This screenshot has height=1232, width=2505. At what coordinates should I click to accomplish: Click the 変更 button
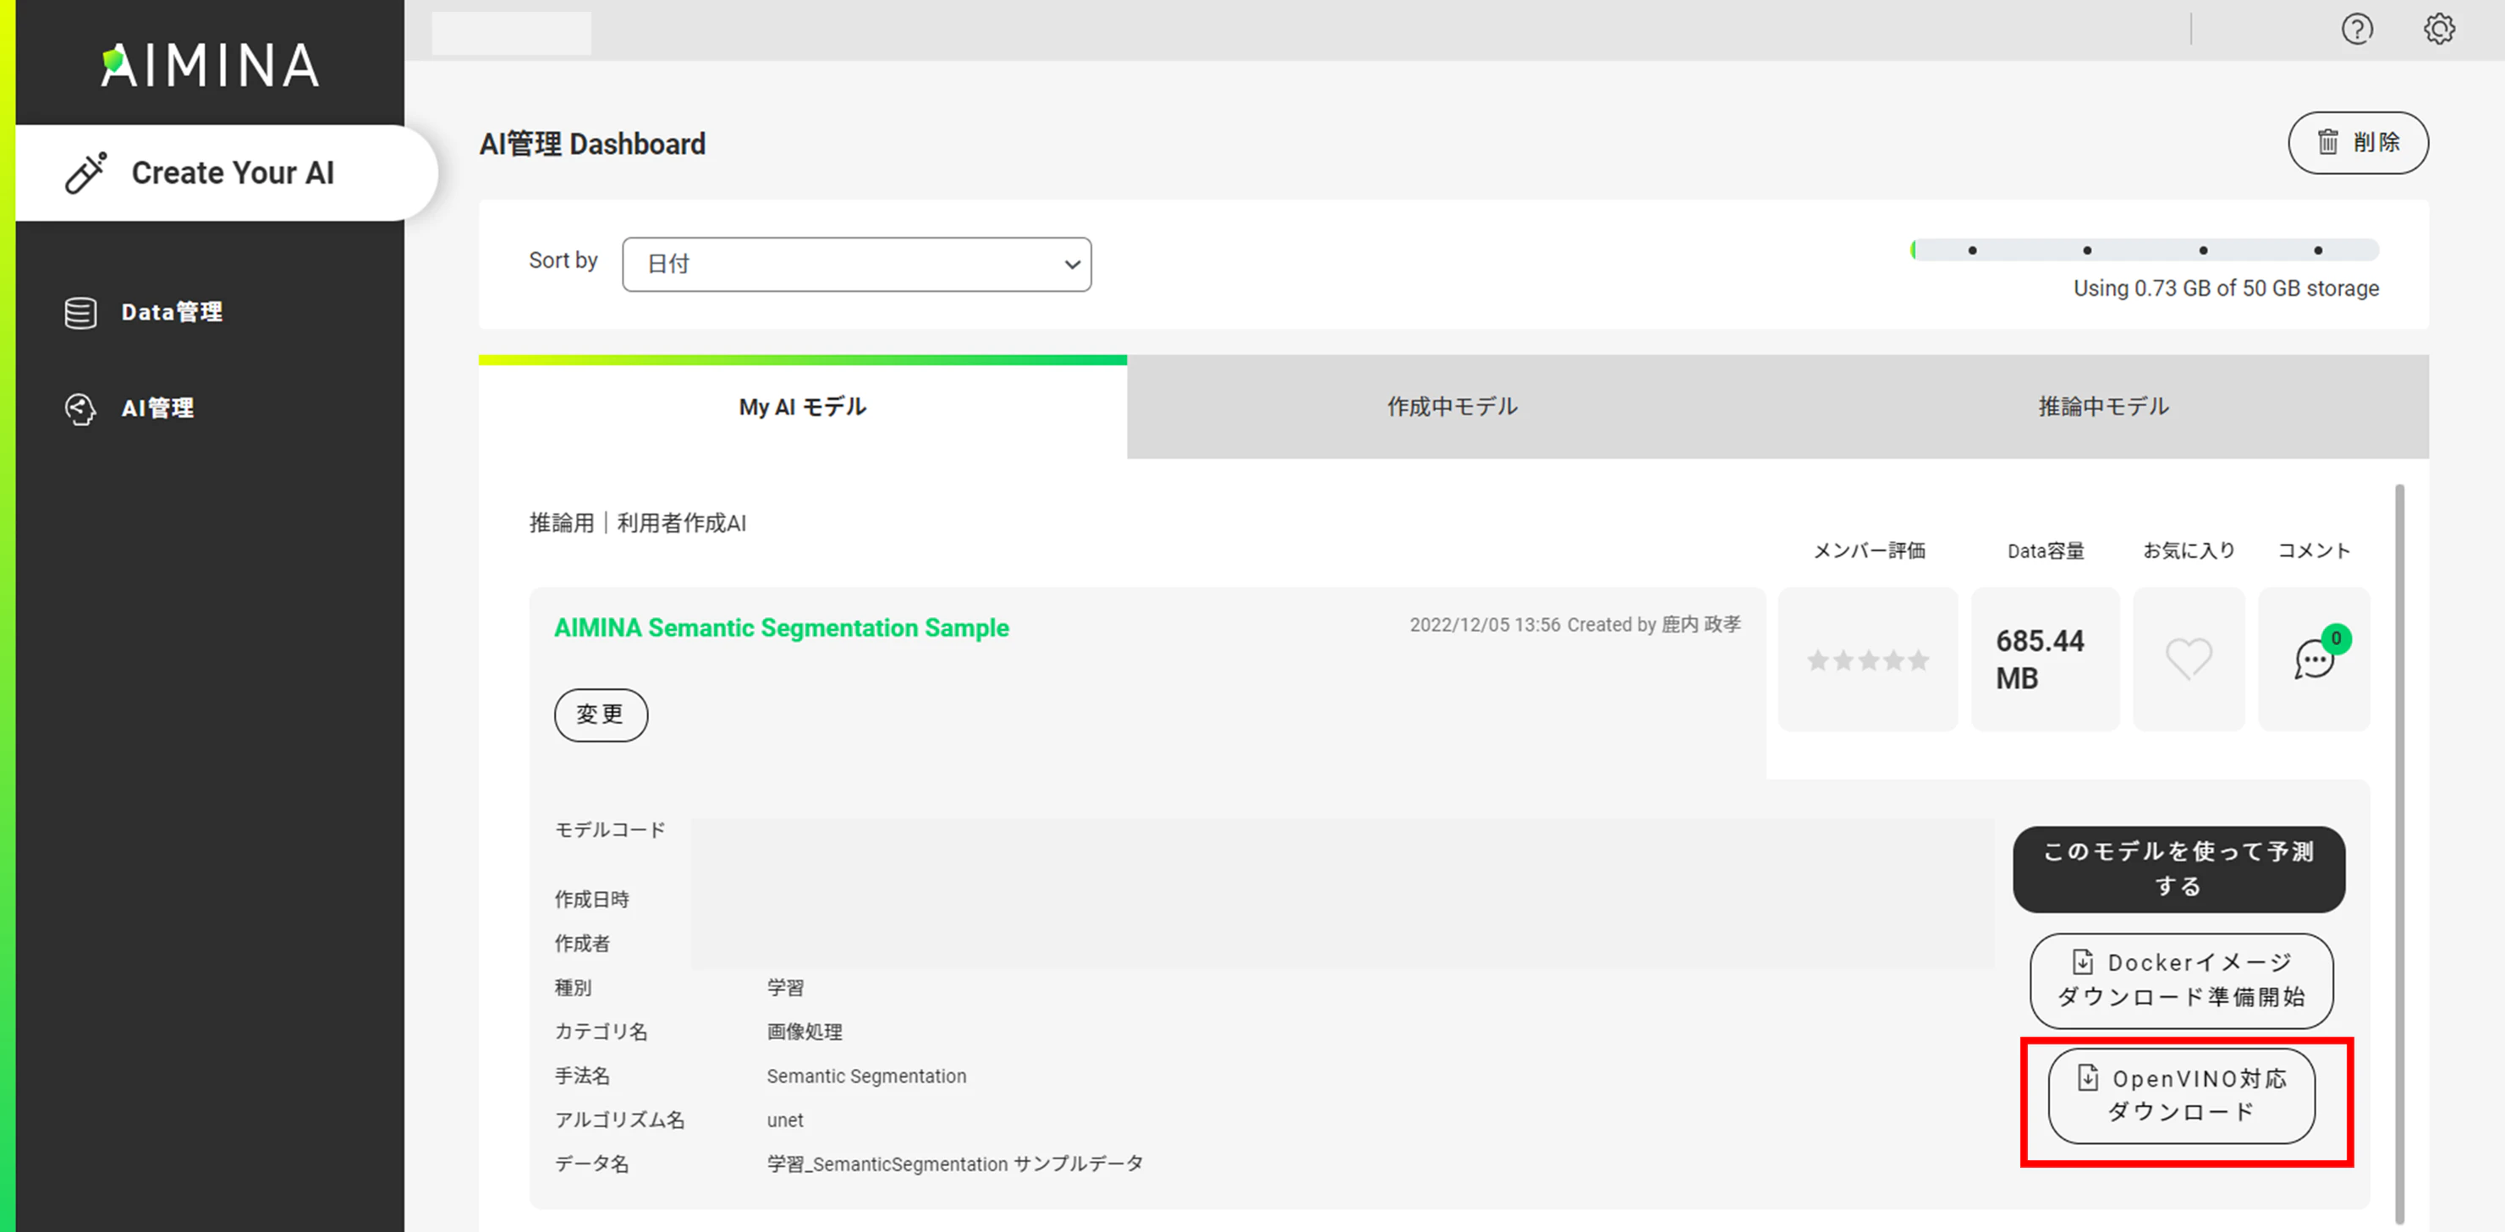(x=600, y=715)
